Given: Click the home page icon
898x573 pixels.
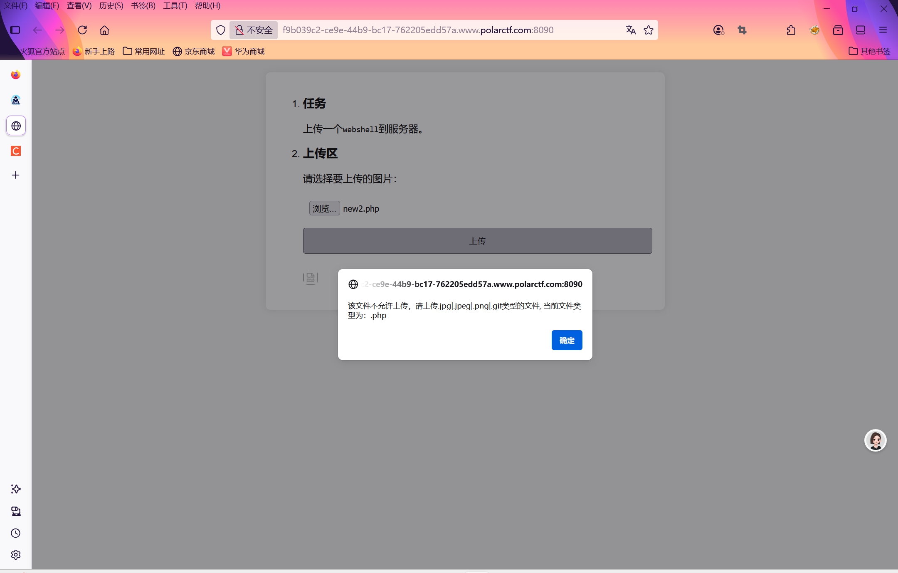Looking at the screenshot, I should click(x=104, y=30).
